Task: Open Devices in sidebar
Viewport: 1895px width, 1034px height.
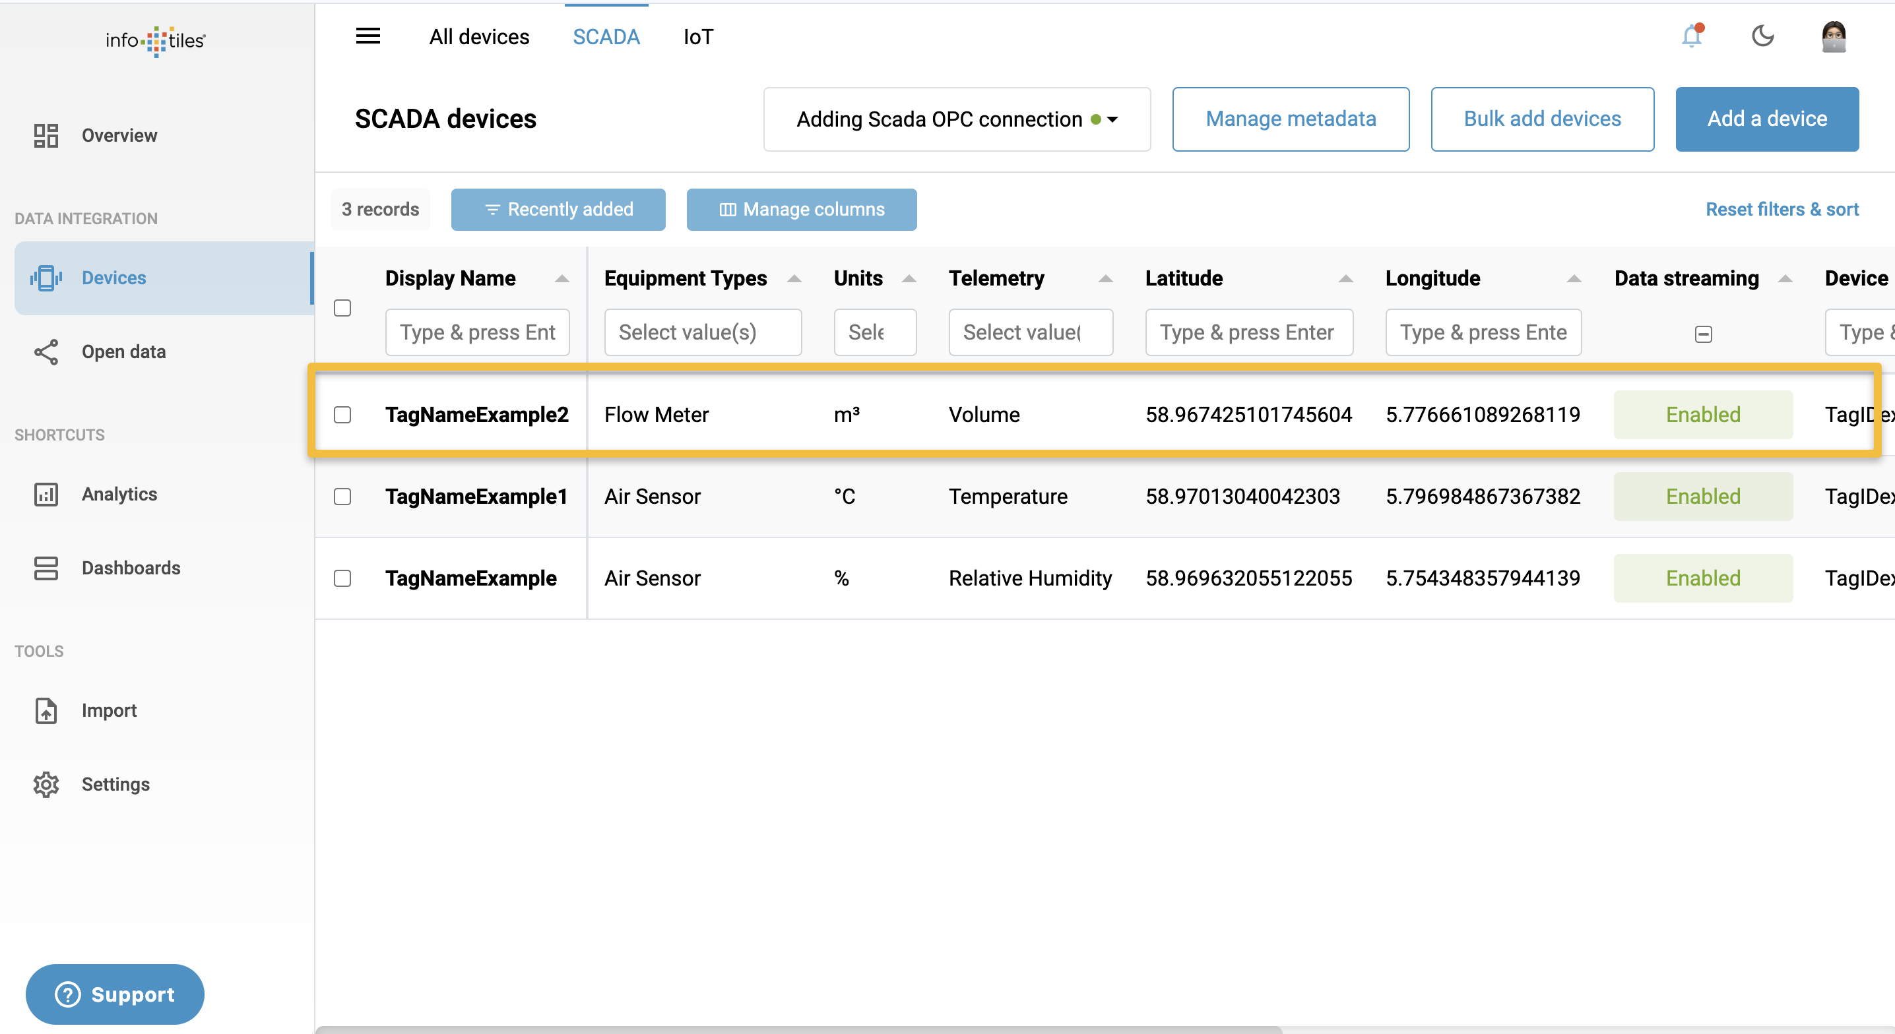Action: (164, 278)
